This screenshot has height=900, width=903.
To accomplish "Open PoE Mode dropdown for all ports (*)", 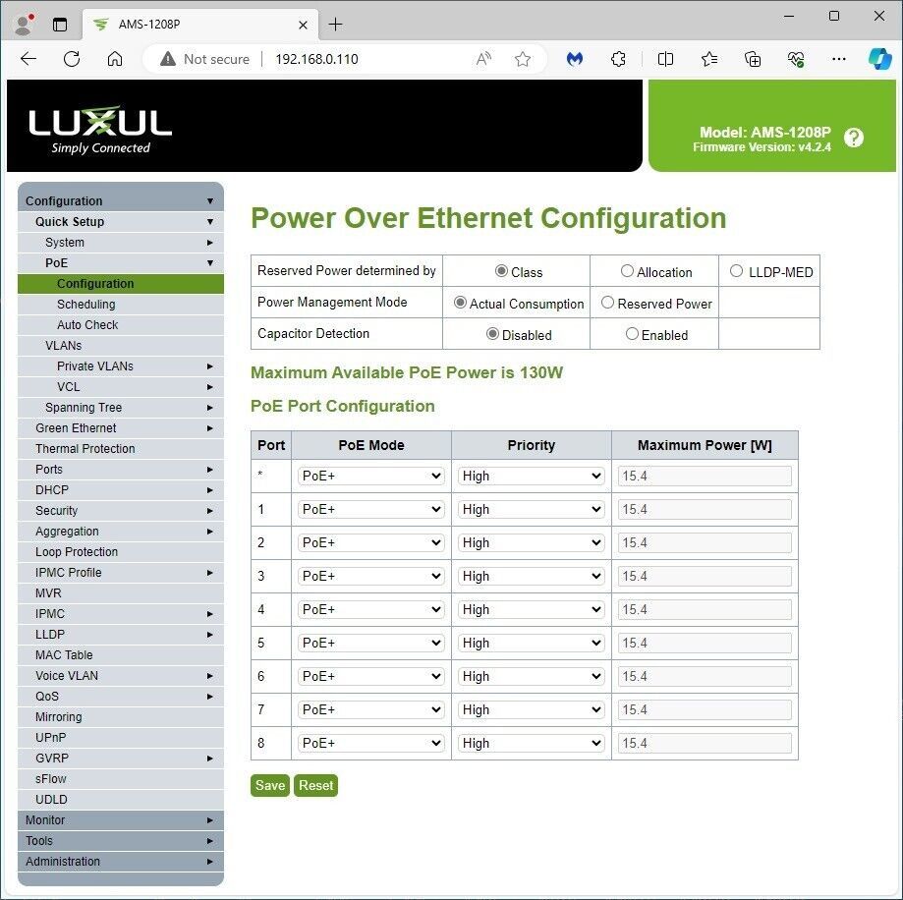I will click(x=370, y=477).
